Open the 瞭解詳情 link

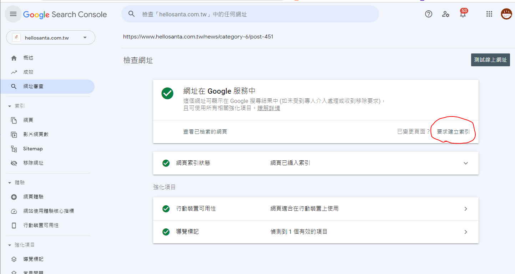pyautogui.click(x=269, y=108)
